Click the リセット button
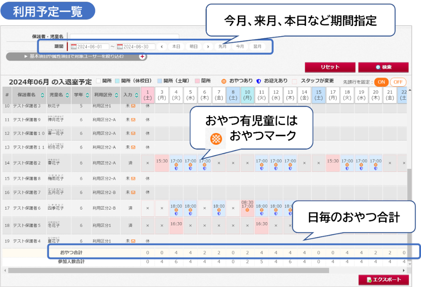This screenshot has height=287, width=421. point(330,67)
